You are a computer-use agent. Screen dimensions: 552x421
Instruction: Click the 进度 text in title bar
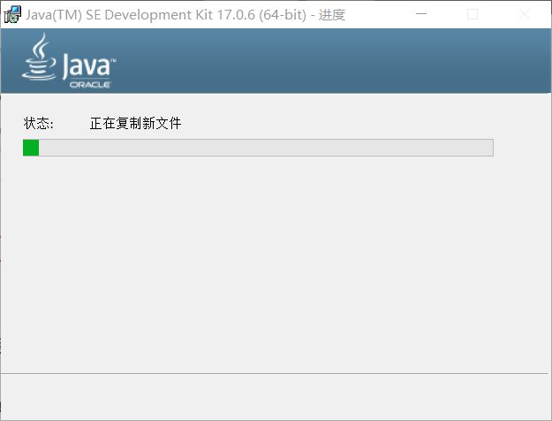(x=331, y=15)
